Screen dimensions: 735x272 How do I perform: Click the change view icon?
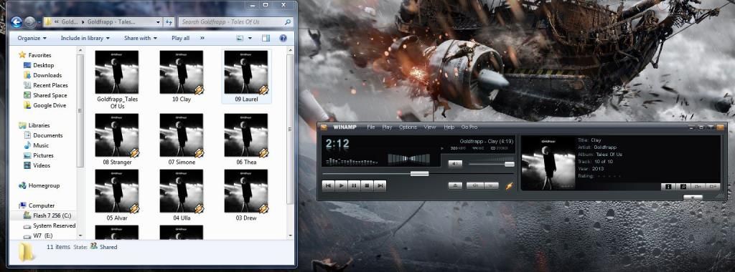pyautogui.click(x=240, y=39)
